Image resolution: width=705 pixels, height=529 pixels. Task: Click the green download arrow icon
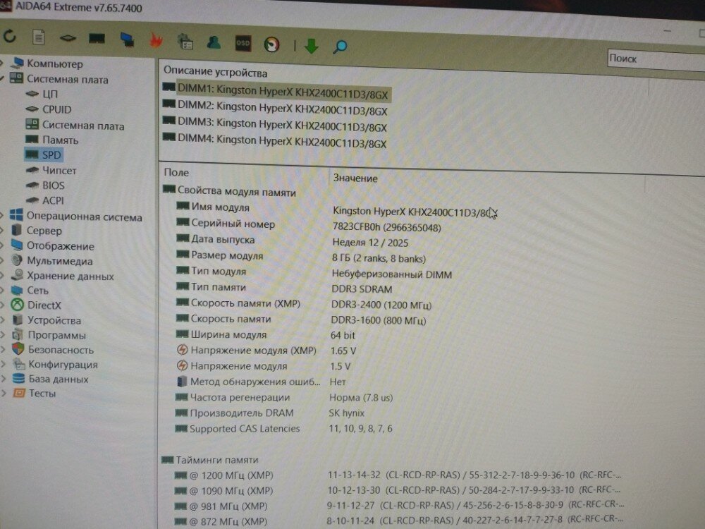[x=311, y=46]
